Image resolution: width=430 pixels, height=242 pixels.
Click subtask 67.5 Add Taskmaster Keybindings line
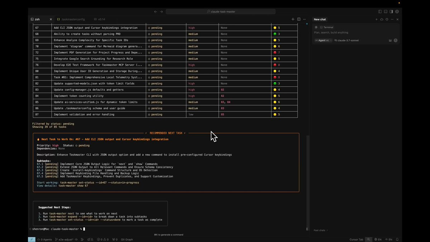click(x=105, y=176)
